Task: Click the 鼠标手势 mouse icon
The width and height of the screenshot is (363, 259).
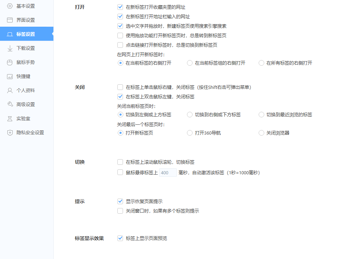Action: coord(10,63)
